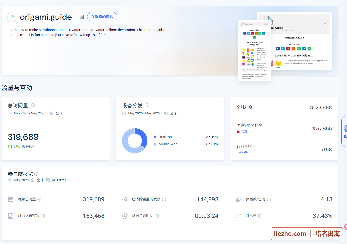Click the 每月访问量 calendar icon
Screen dimensions: 347x244
[11, 199]
